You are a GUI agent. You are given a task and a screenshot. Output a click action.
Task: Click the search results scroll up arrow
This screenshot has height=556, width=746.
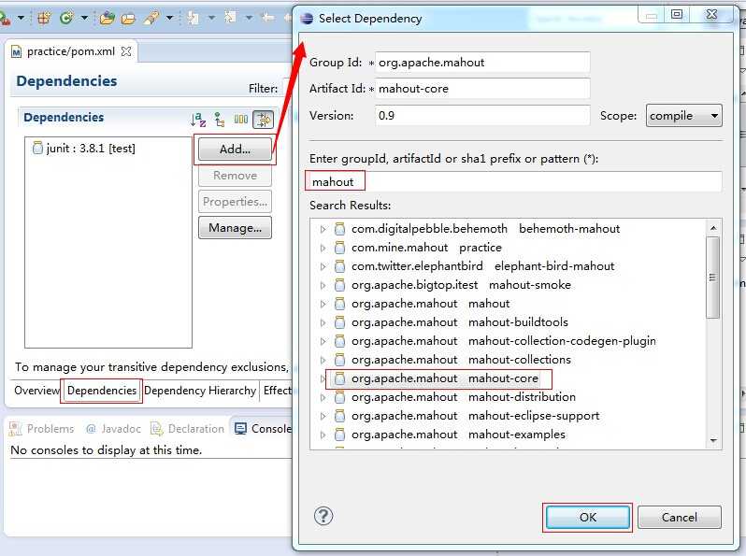click(x=713, y=228)
